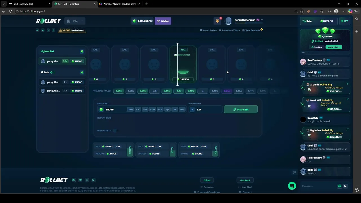361x203 pixels.
Task: Click browser reload button
Action: pos(10,11)
